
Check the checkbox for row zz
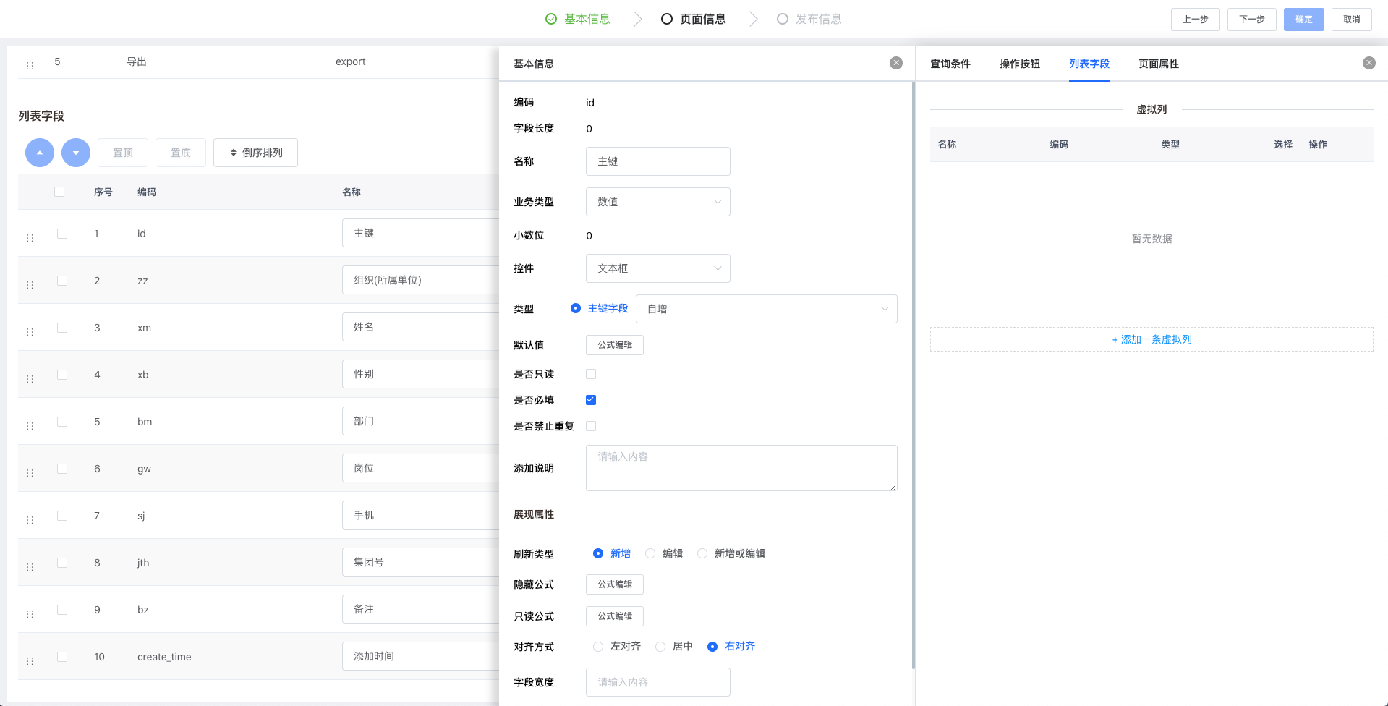tap(62, 281)
